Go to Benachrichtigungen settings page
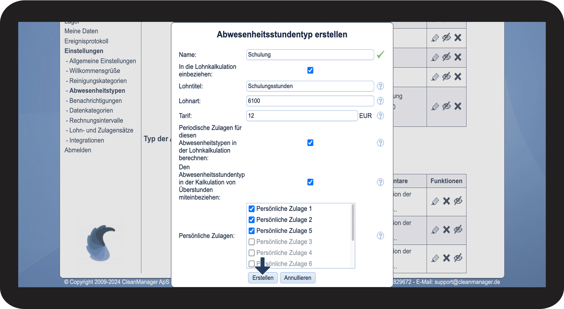Image resolution: width=564 pixels, height=309 pixels. point(95,101)
